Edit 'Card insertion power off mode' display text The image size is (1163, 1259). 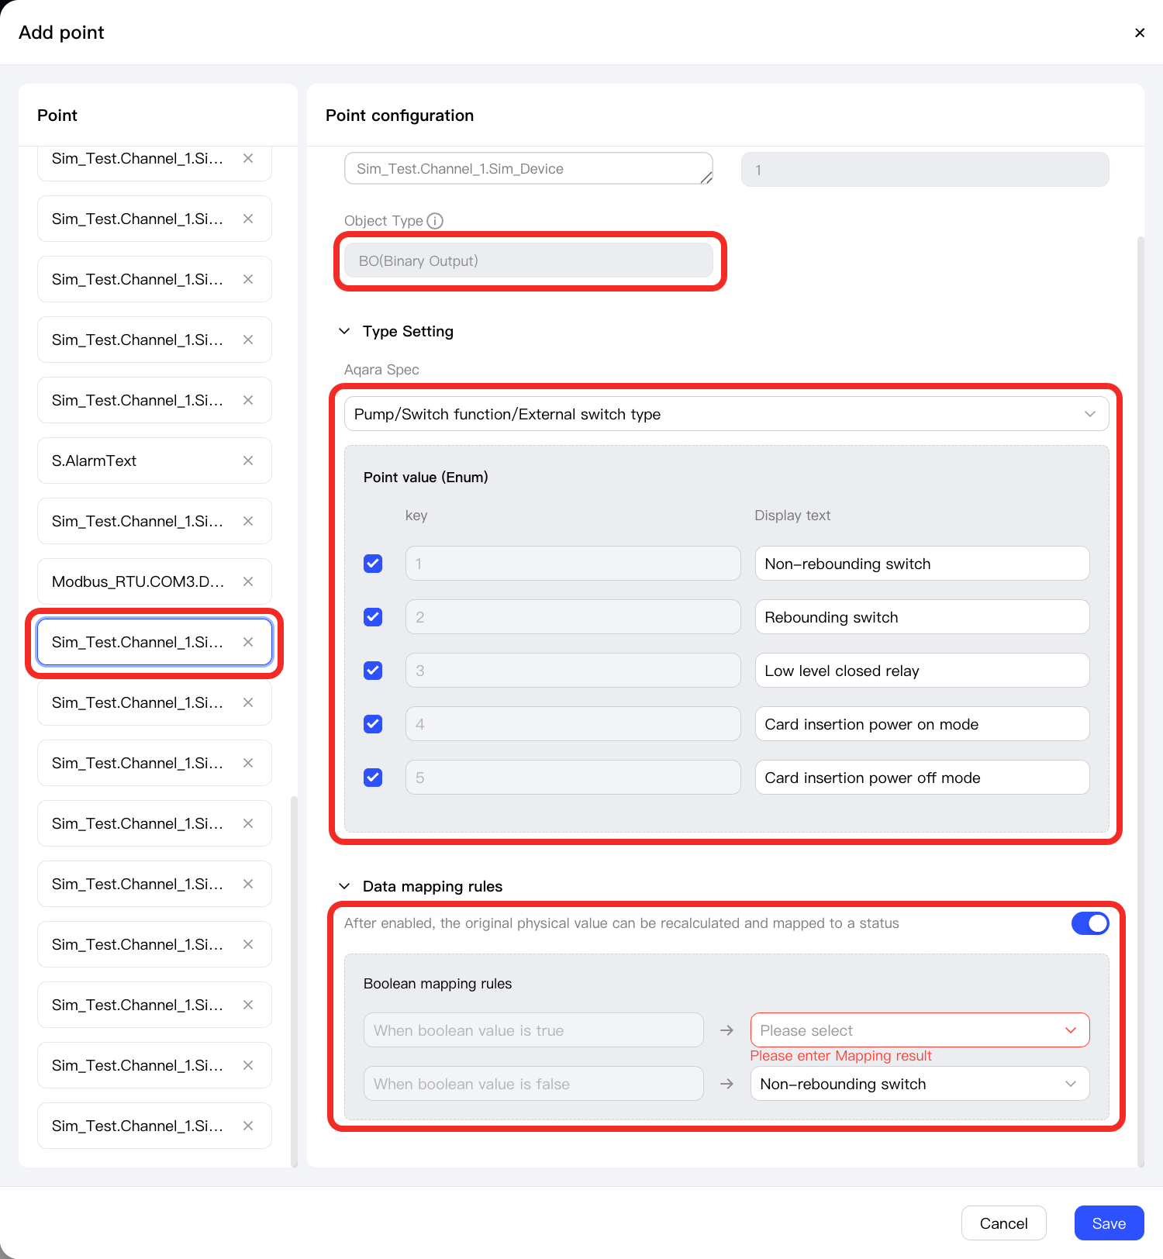tap(922, 778)
